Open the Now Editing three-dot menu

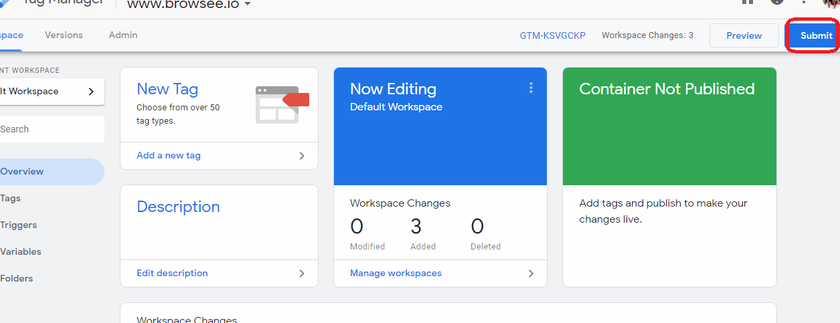click(531, 88)
